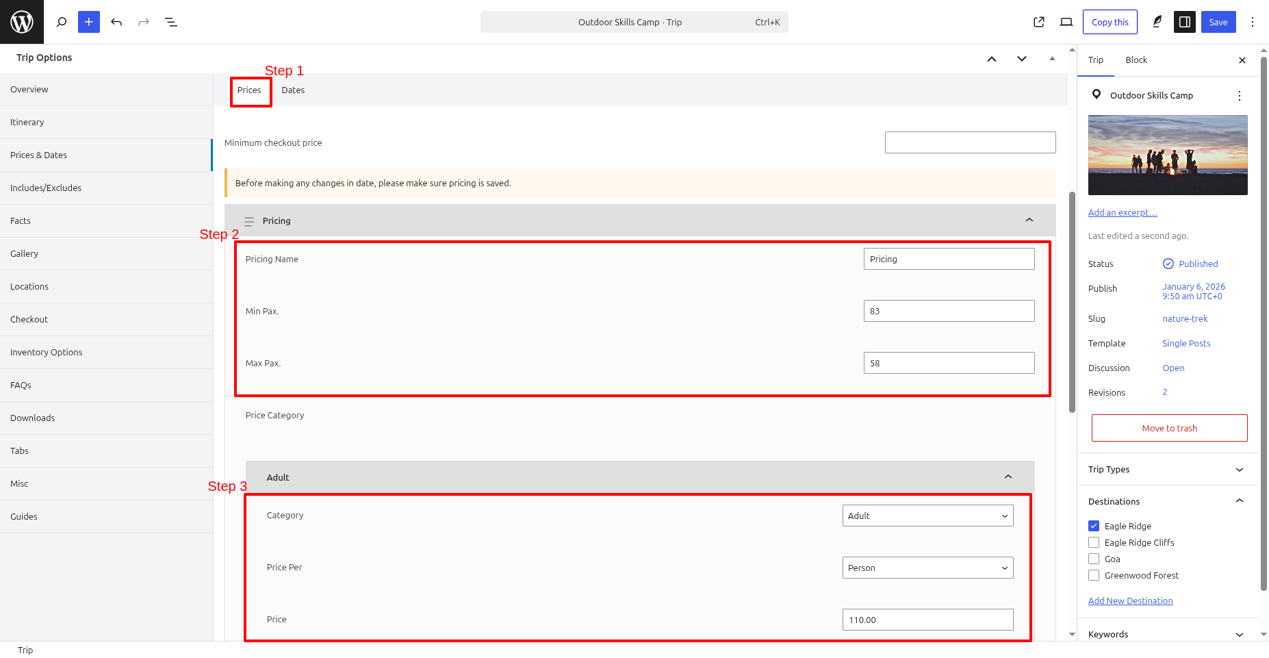Edit the January 6, 2026 publish date
Image resolution: width=1269 pixels, height=658 pixels.
[x=1194, y=292]
